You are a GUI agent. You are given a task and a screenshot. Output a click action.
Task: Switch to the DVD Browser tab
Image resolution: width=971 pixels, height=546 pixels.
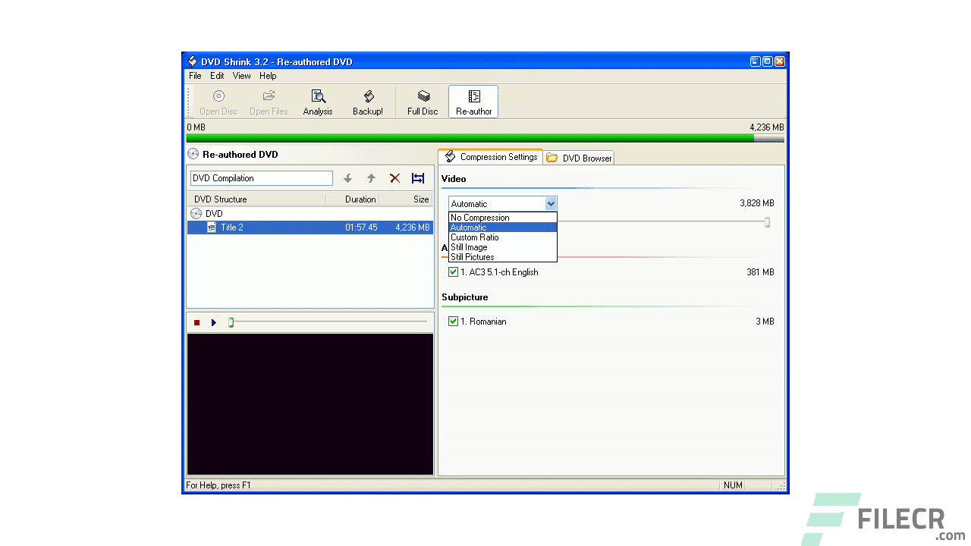(x=579, y=157)
